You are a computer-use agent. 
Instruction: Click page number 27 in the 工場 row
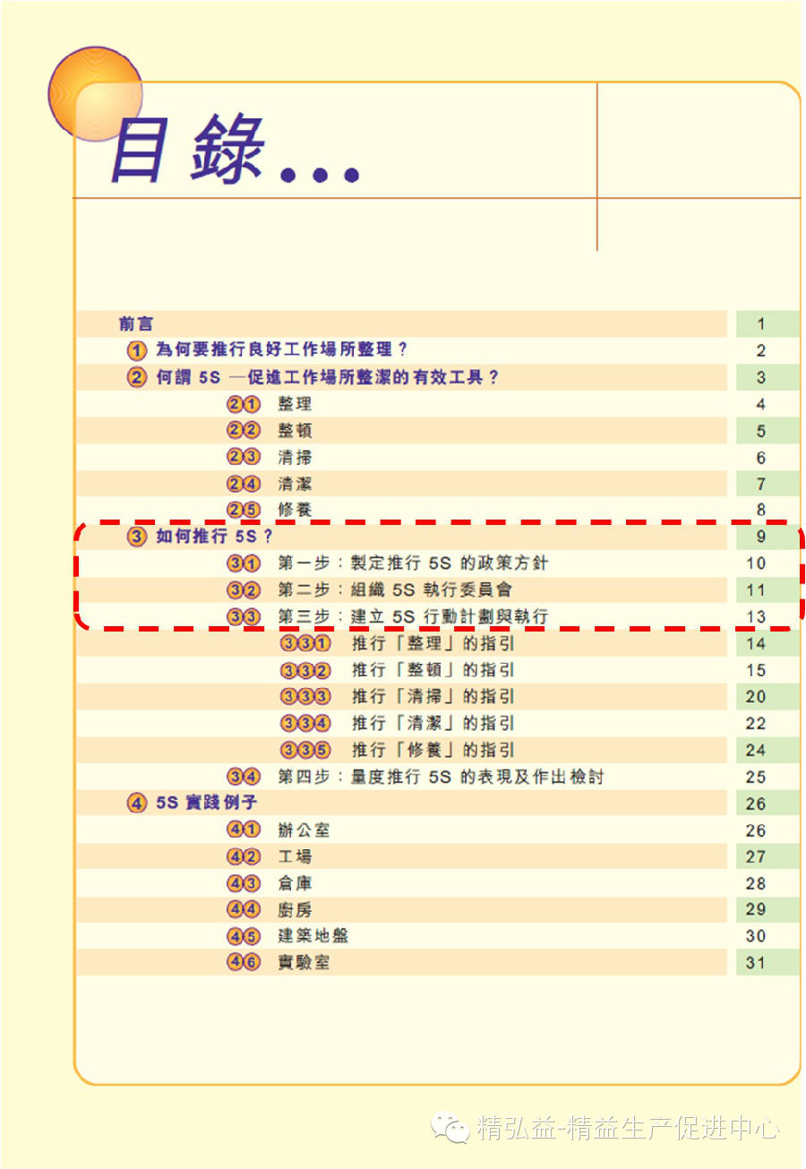pyautogui.click(x=756, y=856)
